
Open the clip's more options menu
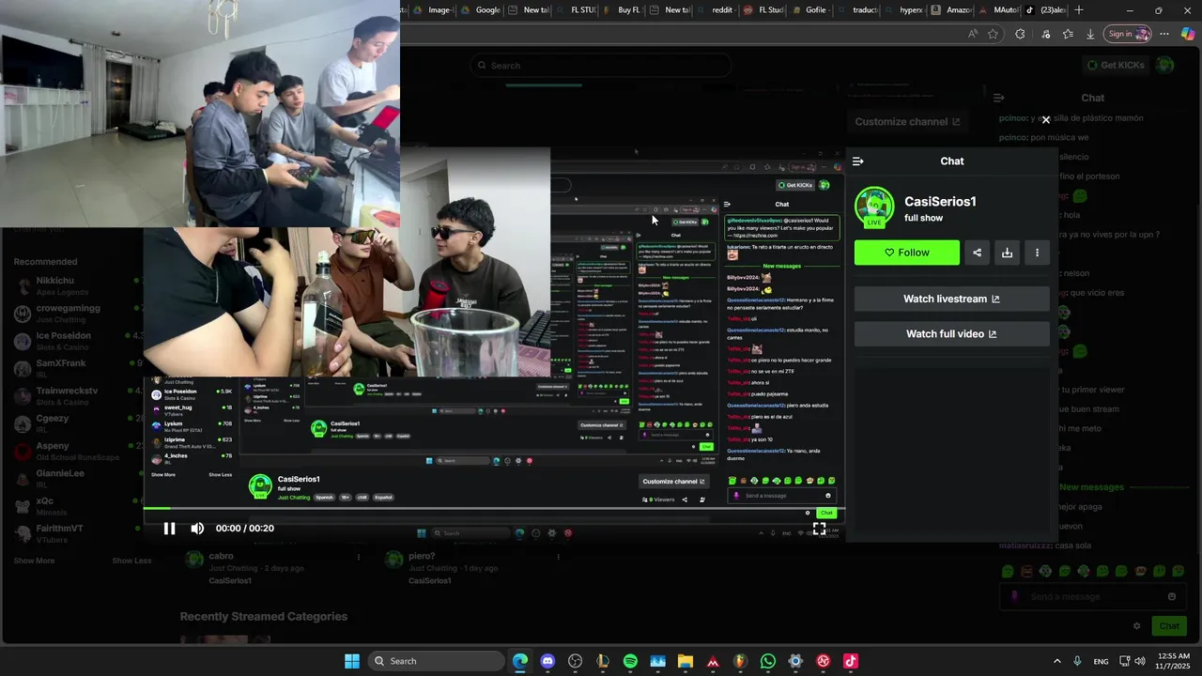(x=1037, y=253)
